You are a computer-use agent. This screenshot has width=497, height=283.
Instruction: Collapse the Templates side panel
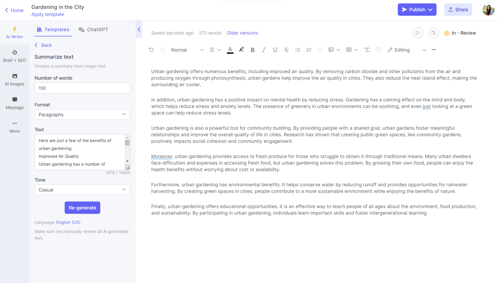tap(139, 29)
